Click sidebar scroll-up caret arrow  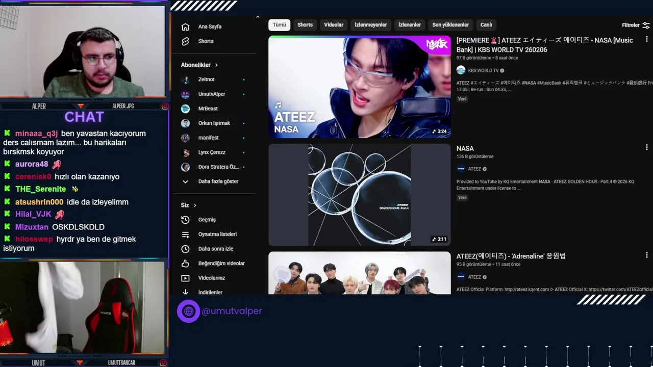(x=258, y=17)
